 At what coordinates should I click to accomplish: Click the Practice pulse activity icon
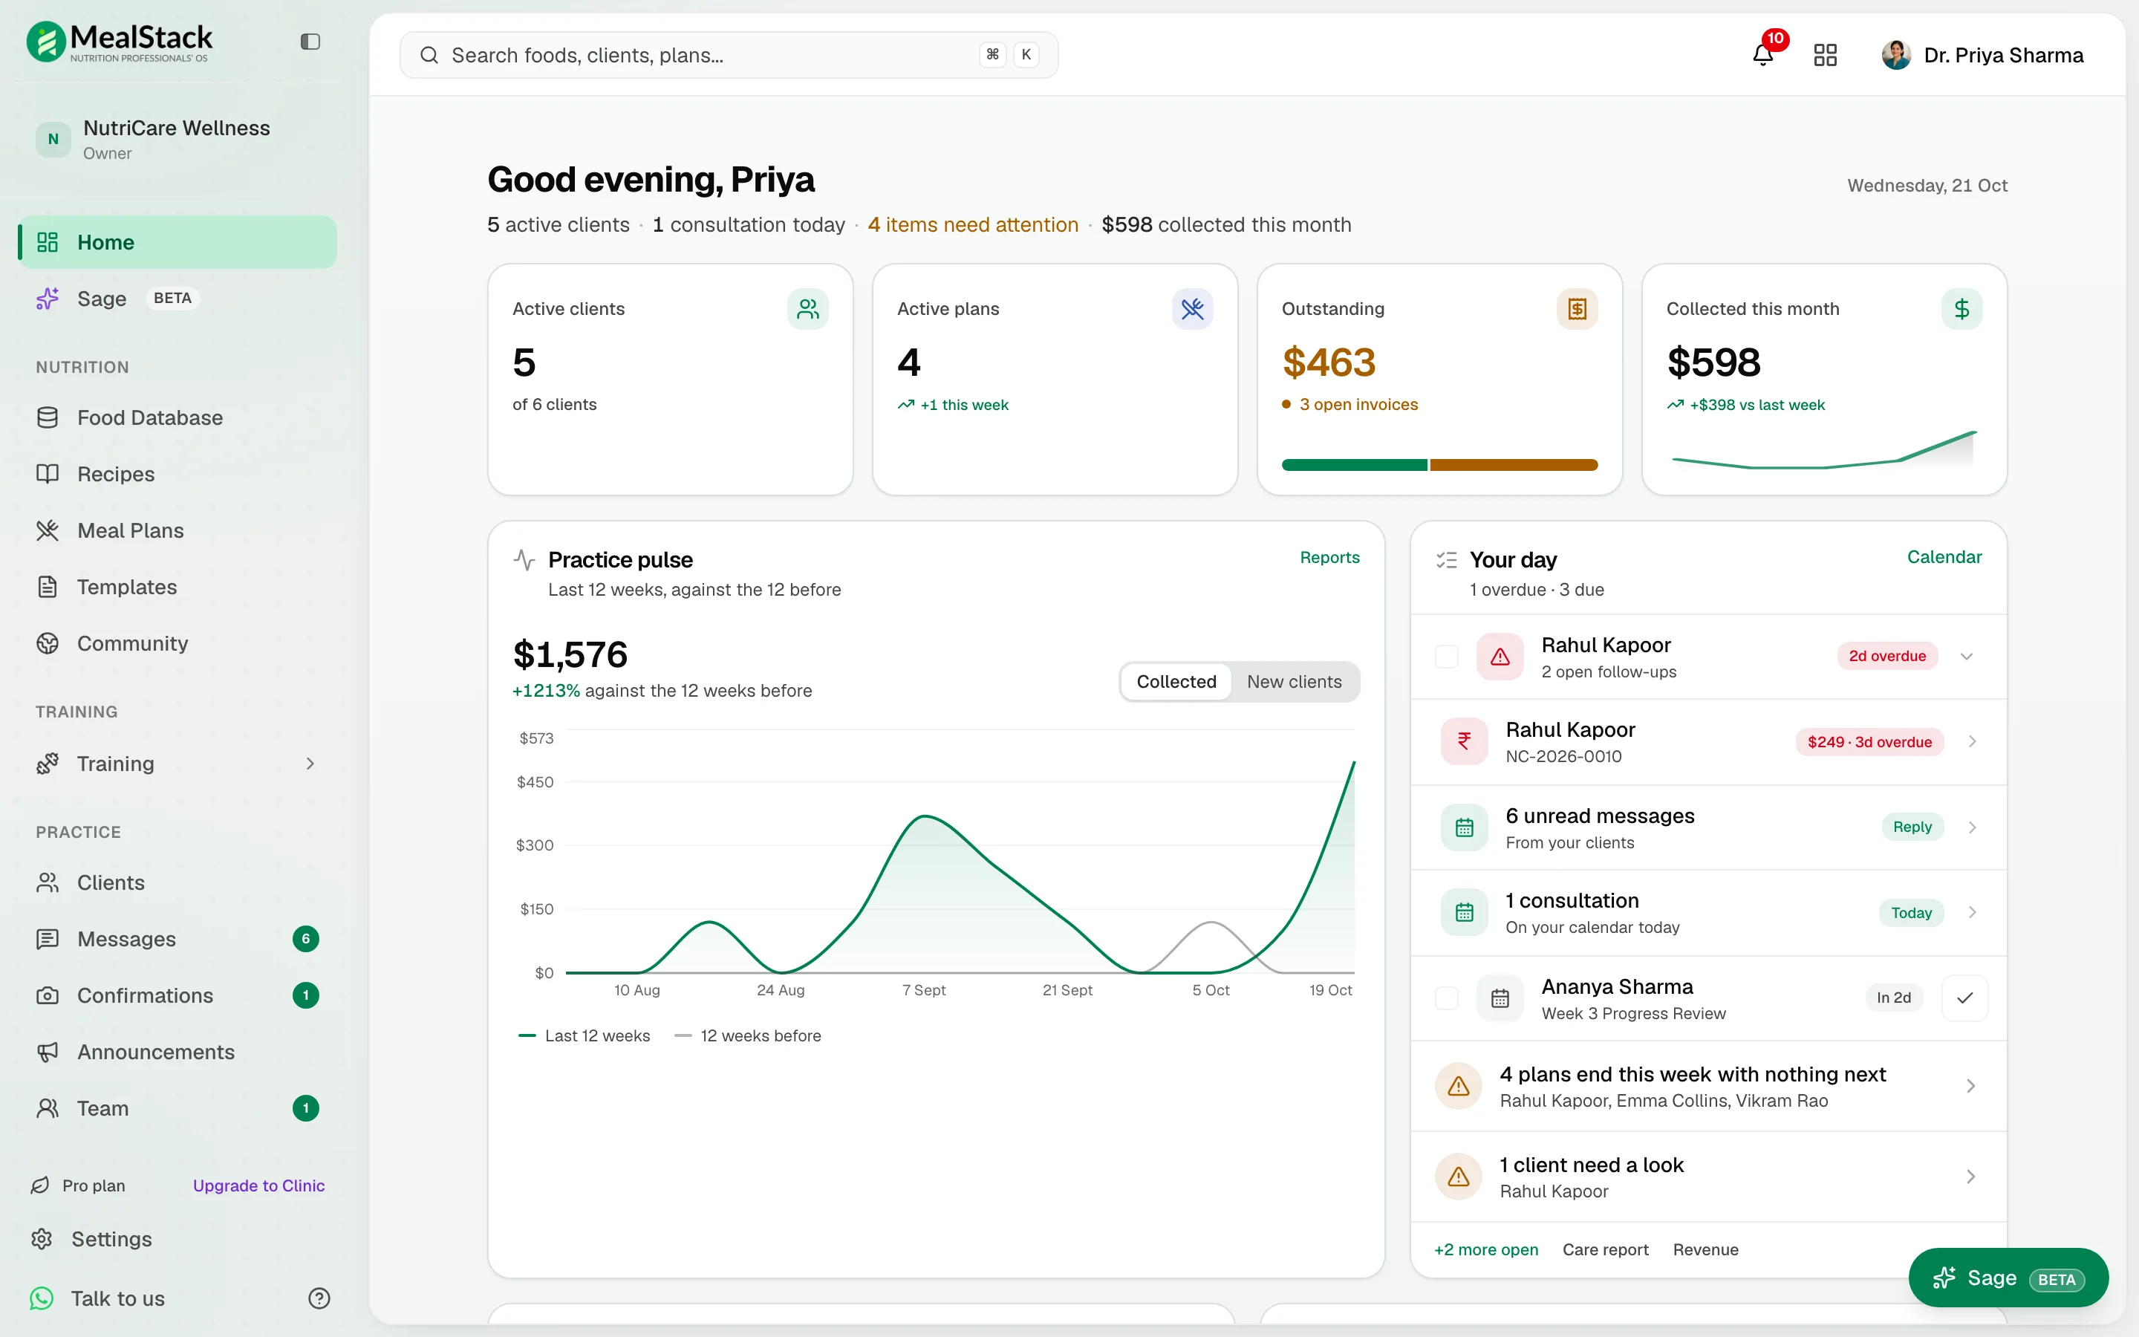pyautogui.click(x=524, y=560)
